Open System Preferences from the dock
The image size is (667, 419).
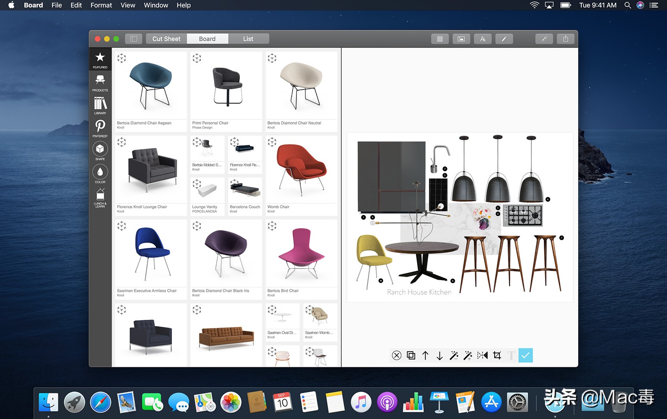click(517, 403)
